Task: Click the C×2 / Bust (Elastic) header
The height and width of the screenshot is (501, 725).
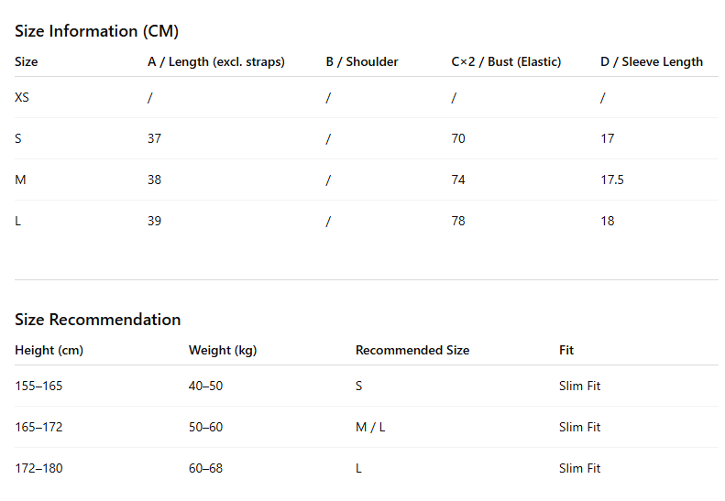Action: tap(506, 61)
